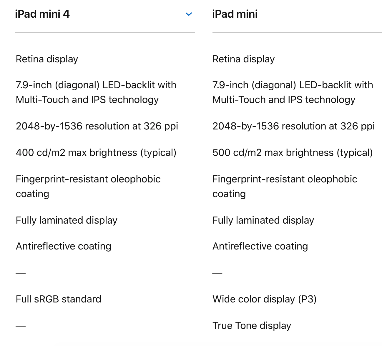
Task: Click the left column Retina display text
Action: point(47,59)
